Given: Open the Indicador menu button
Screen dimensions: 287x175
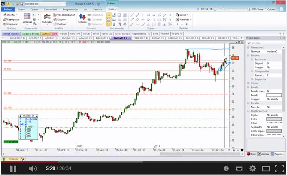Looking at the screenshot, I should [x=47, y=19].
